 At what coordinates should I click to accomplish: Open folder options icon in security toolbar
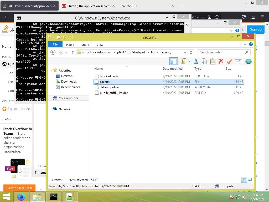click(x=183, y=61)
